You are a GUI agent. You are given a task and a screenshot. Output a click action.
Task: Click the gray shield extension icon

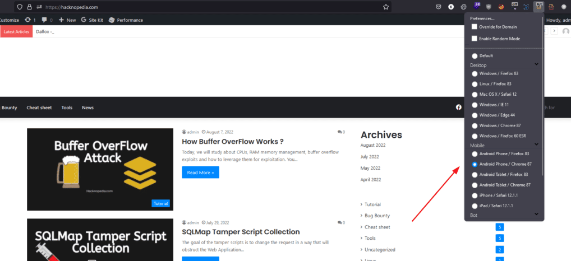pos(489,7)
